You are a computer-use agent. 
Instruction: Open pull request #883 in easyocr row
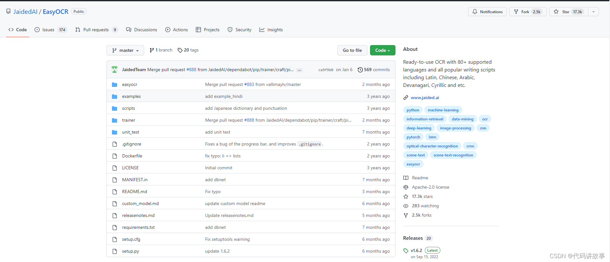[x=249, y=85]
